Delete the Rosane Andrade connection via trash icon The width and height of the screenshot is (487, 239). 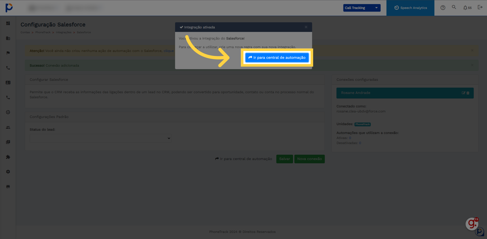click(468, 93)
